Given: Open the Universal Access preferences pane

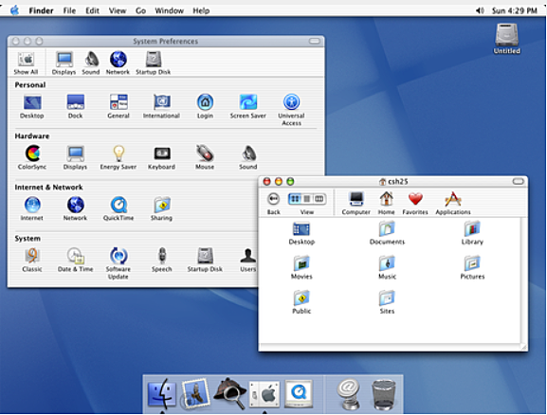Looking at the screenshot, I should (291, 110).
